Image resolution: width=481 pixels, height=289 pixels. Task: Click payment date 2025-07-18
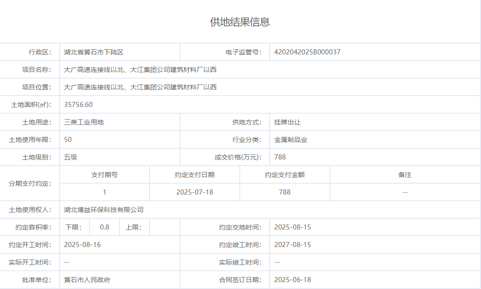[194, 192]
